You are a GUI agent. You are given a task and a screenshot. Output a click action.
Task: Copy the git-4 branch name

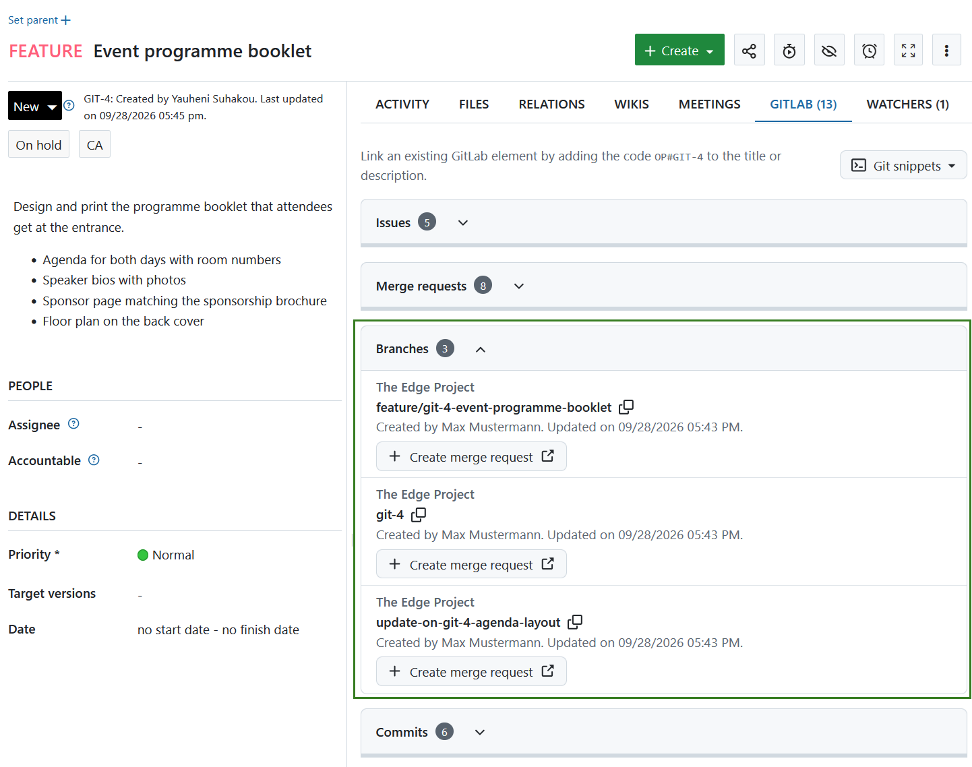pyautogui.click(x=419, y=514)
